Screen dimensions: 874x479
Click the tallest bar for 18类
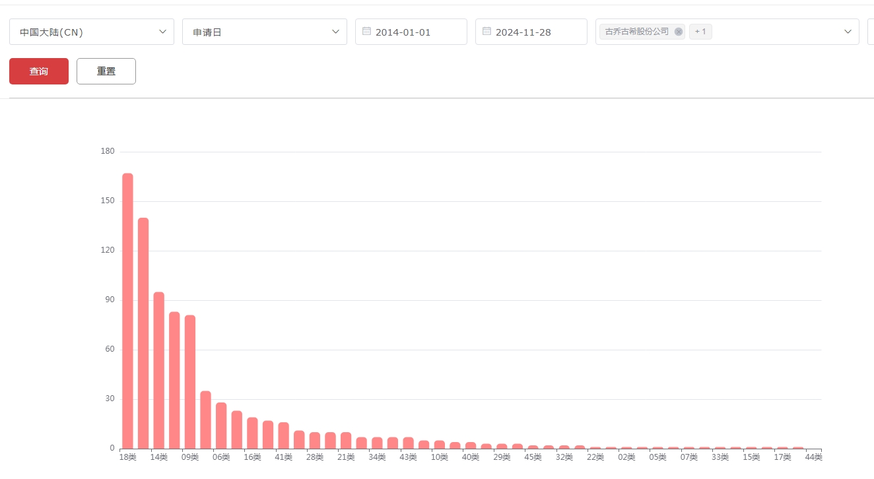(127, 311)
